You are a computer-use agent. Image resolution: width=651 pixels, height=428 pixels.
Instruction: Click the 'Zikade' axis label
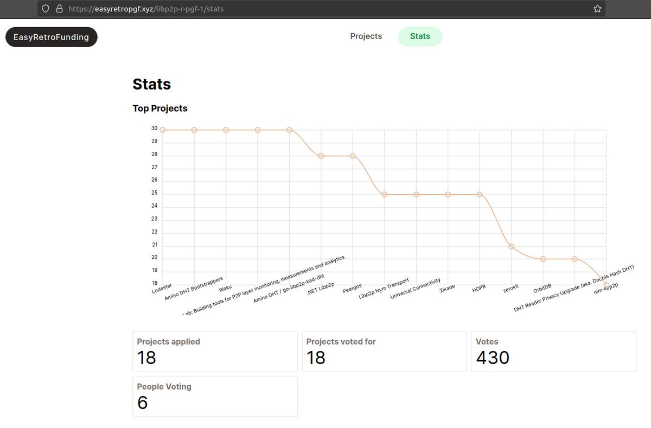point(448,288)
